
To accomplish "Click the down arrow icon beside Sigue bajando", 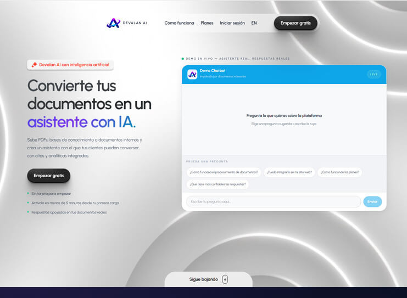I will pyautogui.click(x=225, y=279).
